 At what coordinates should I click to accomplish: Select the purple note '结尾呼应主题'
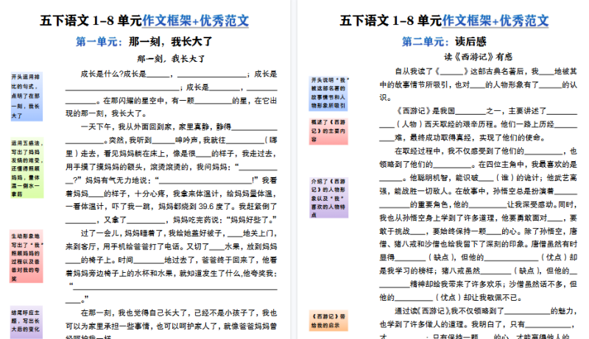pyautogui.click(x=27, y=322)
